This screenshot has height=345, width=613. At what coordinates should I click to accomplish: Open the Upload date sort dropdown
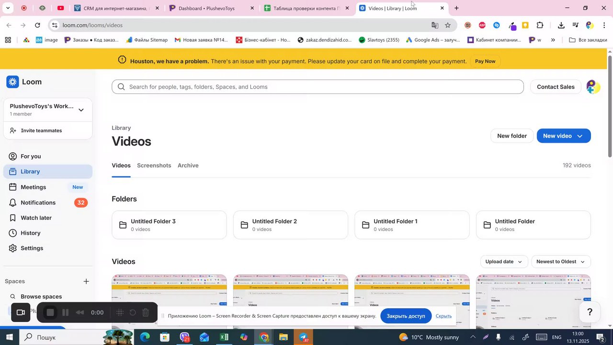click(504, 262)
